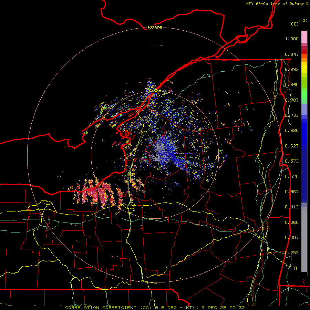Screen dimensions: 310x310
Task: Click the CORRELATION COEFFICIENT (CC) caption at the bottom
Action: [x=108, y=308]
